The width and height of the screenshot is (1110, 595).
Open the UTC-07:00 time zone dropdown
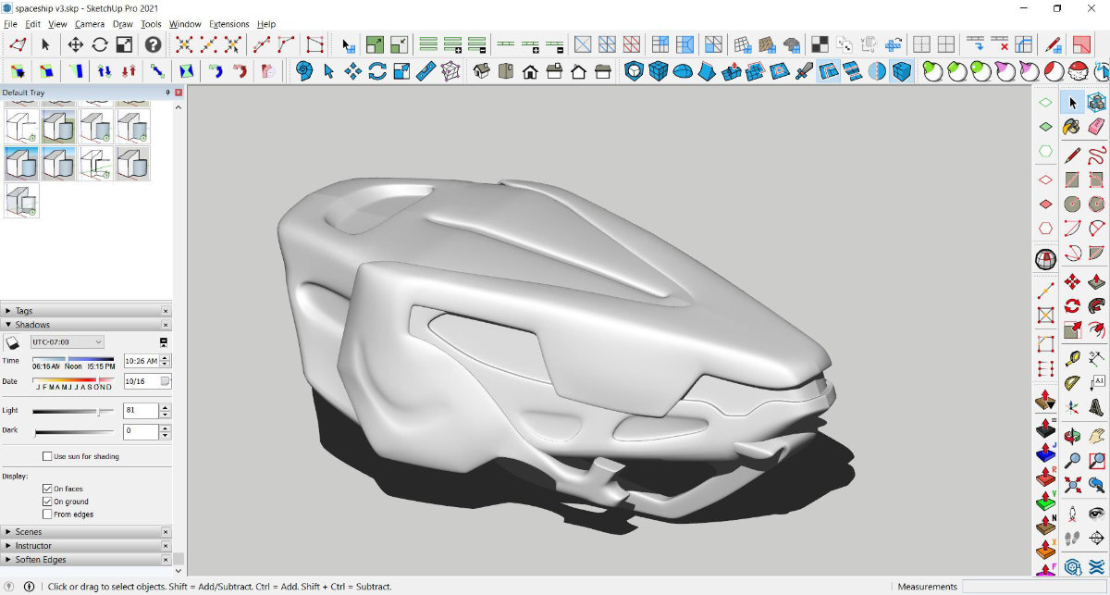(x=68, y=342)
